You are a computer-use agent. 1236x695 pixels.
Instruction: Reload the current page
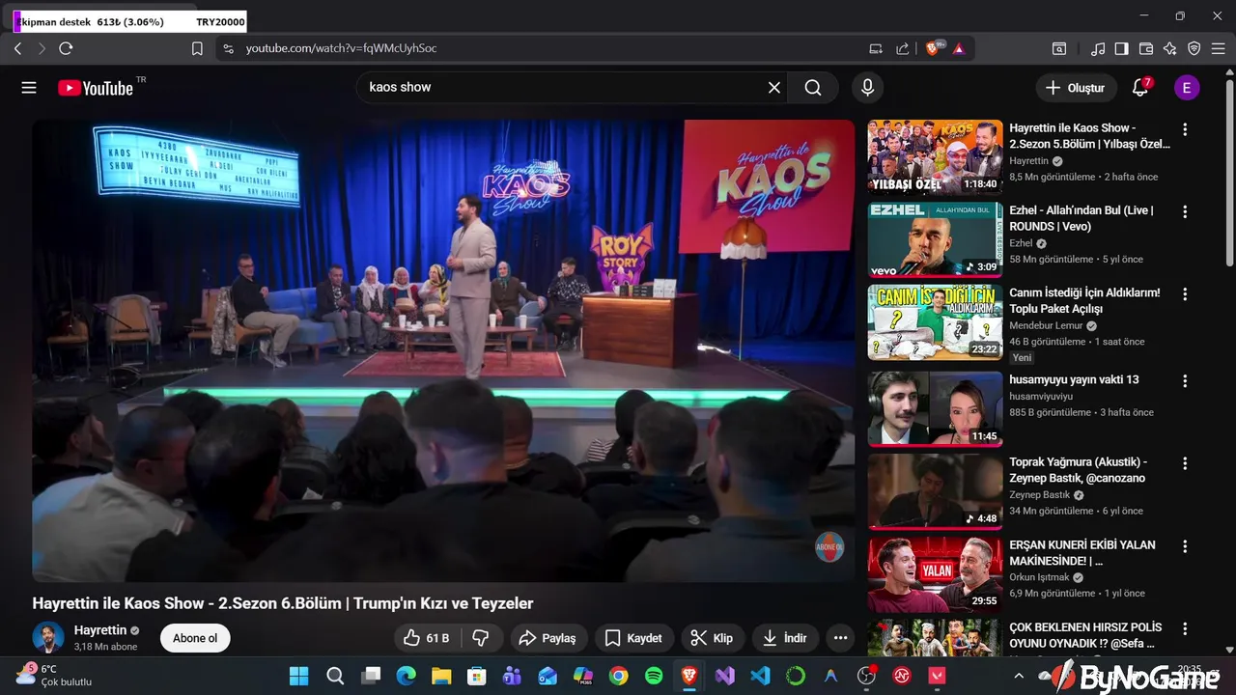click(66, 48)
